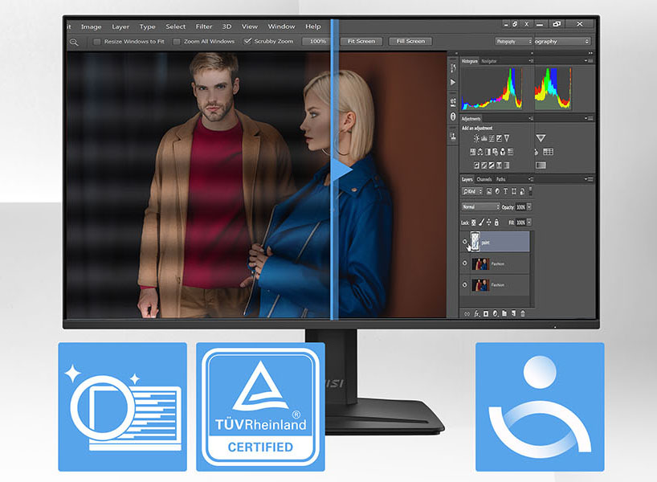Click the lock all padlock icon

coord(496,222)
